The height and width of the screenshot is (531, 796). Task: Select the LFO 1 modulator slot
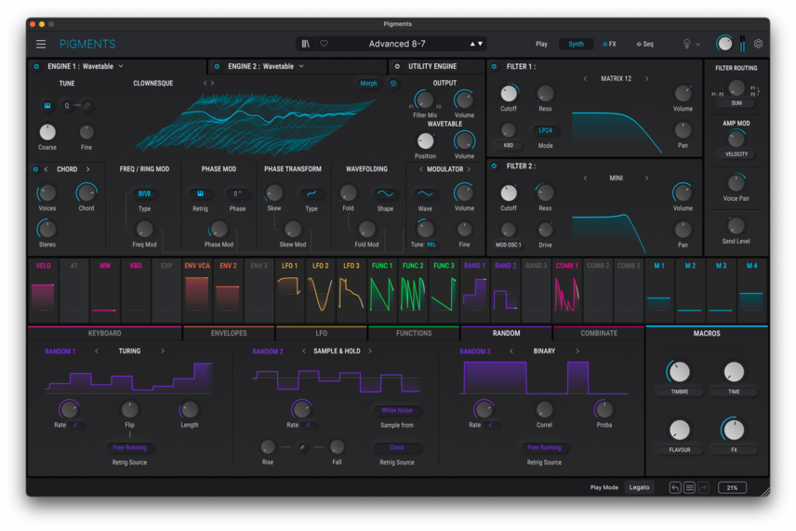tap(289, 290)
